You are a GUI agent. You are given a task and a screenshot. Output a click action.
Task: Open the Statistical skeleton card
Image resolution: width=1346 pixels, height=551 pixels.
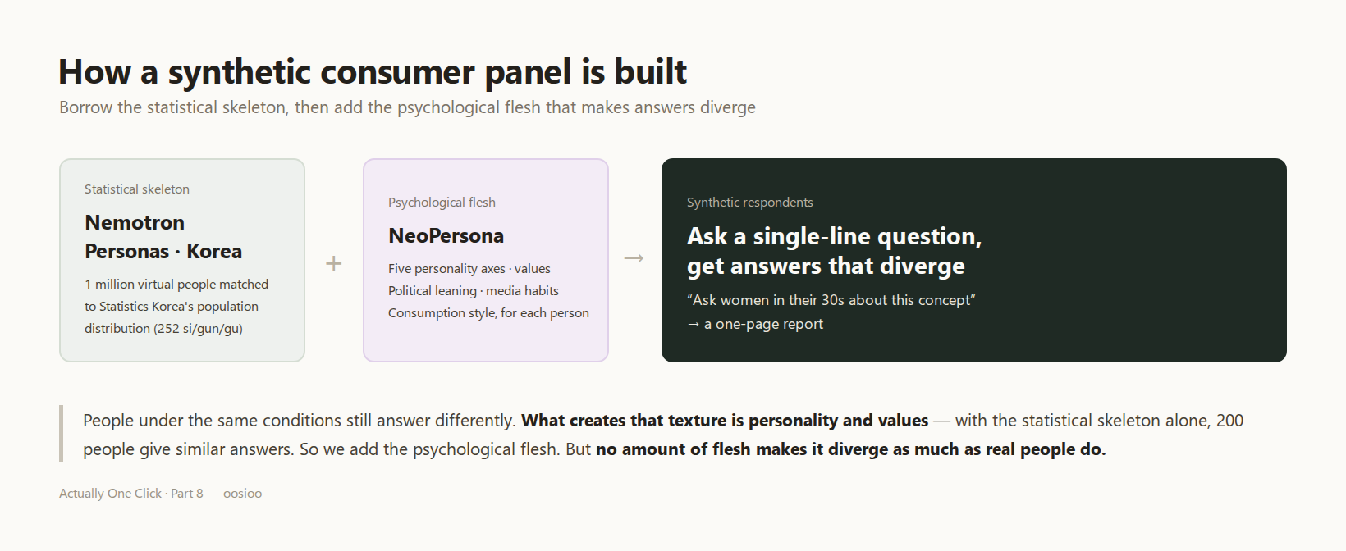pos(182,260)
